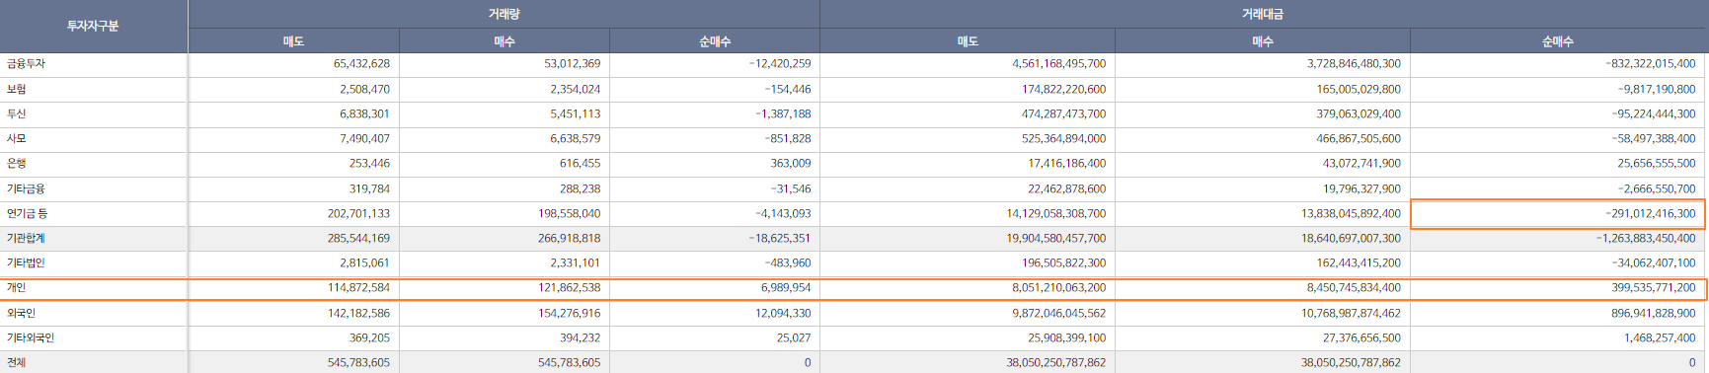The image size is (1709, 373).
Task: Click the amount 4,561,168,495,700
Action: 1058,64
